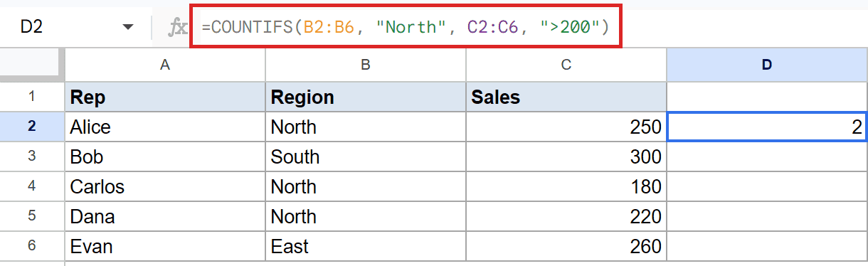Image resolution: width=868 pixels, height=266 pixels.
Task: Select the cell containing Alice
Action: [x=165, y=127]
